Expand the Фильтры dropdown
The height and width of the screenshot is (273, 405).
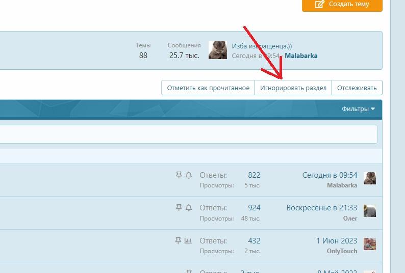click(358, 109)
